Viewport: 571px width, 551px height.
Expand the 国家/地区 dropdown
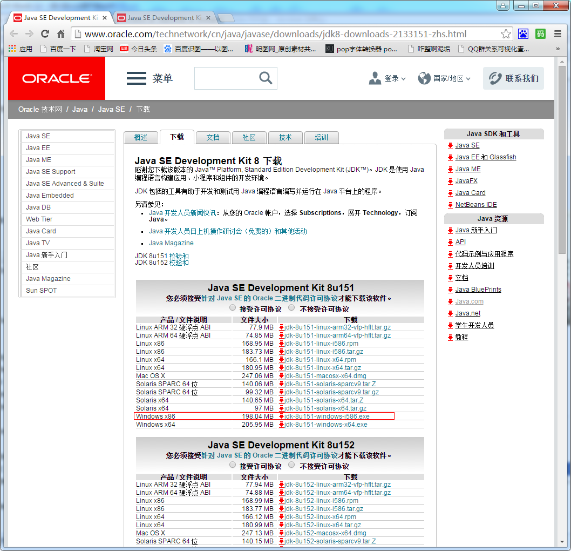tap(444, 78)
